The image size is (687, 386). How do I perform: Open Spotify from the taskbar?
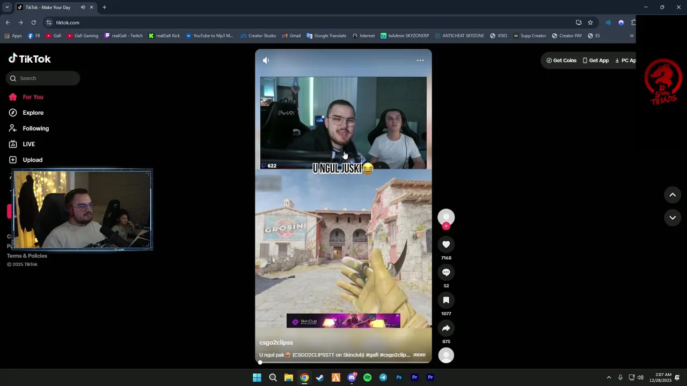[367, 377]
